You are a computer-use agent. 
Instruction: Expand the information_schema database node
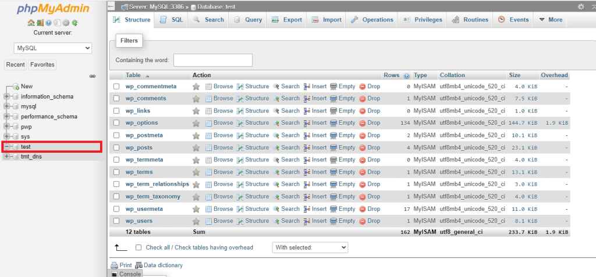point(6,97)
